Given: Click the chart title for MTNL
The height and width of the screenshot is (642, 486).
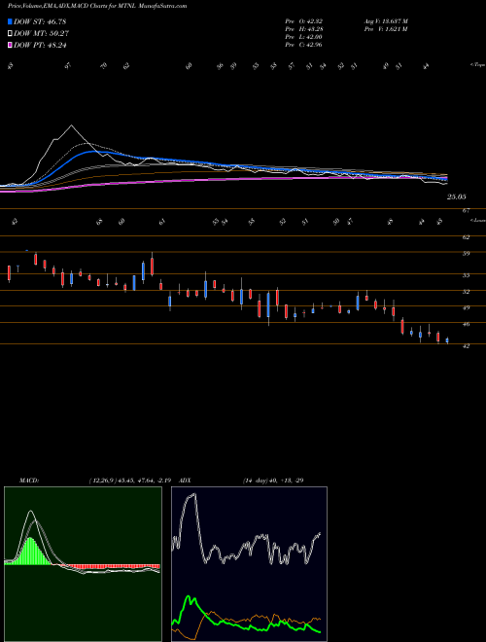Looking at the screenshot, I should point(97,6).
